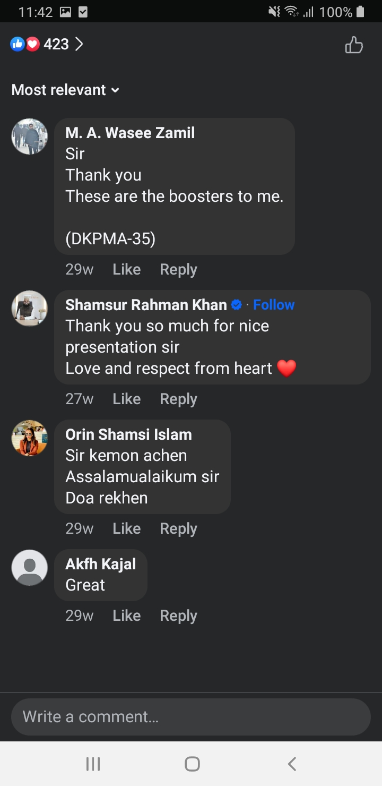Open the recent apps navigation icon
Screen dimensions: 382x786
tap(93, 764)
